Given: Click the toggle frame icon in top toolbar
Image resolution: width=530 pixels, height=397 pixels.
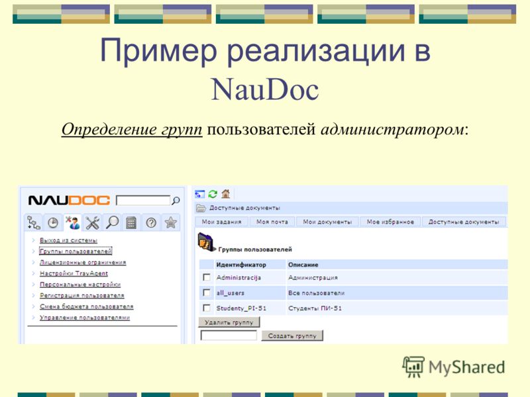Looking at the screenshot, I should 200,194.
